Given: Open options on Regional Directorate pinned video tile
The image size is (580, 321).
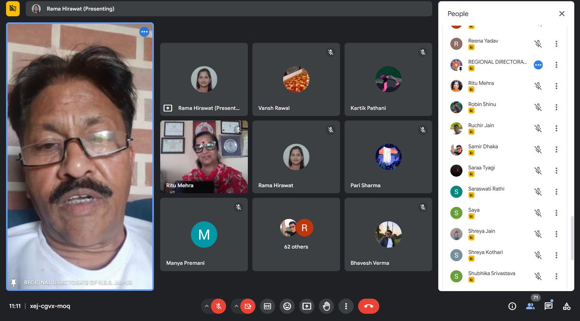Looking at the screenshot, I should pyautogui.click(x=144, y=32).
